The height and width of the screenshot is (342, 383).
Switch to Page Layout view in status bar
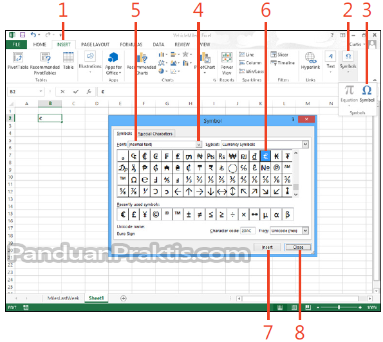(x=294, y=307)
